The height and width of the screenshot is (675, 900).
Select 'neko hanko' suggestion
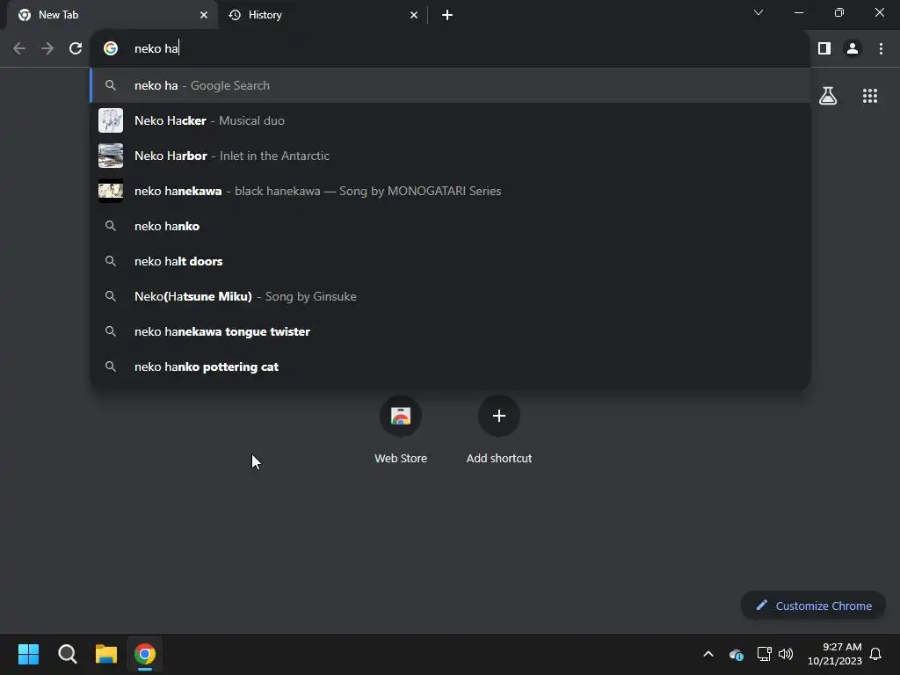click(x=450, y=226)
